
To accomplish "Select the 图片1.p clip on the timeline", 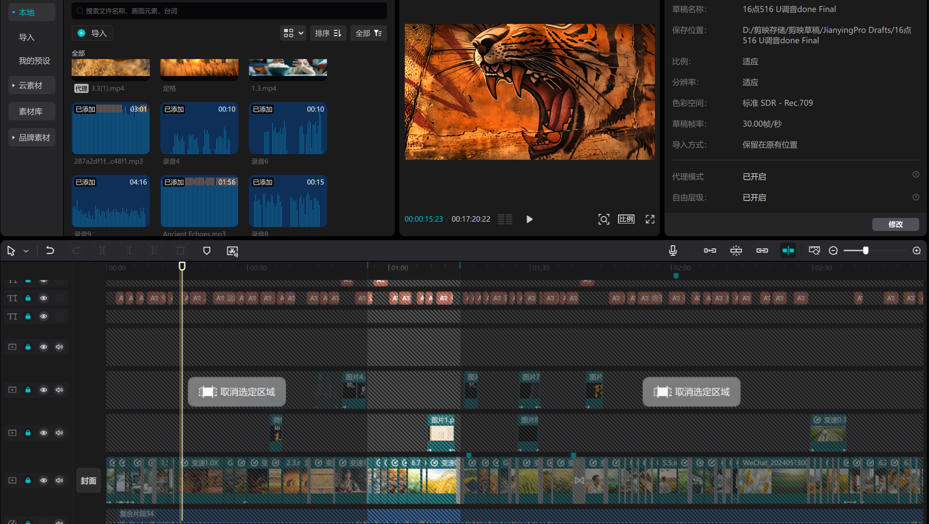I will pyautogui.click(x=442, y=433).
